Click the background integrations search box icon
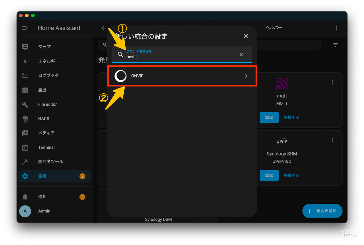Viewport: 364px width, 245px height. coord(105,45)
